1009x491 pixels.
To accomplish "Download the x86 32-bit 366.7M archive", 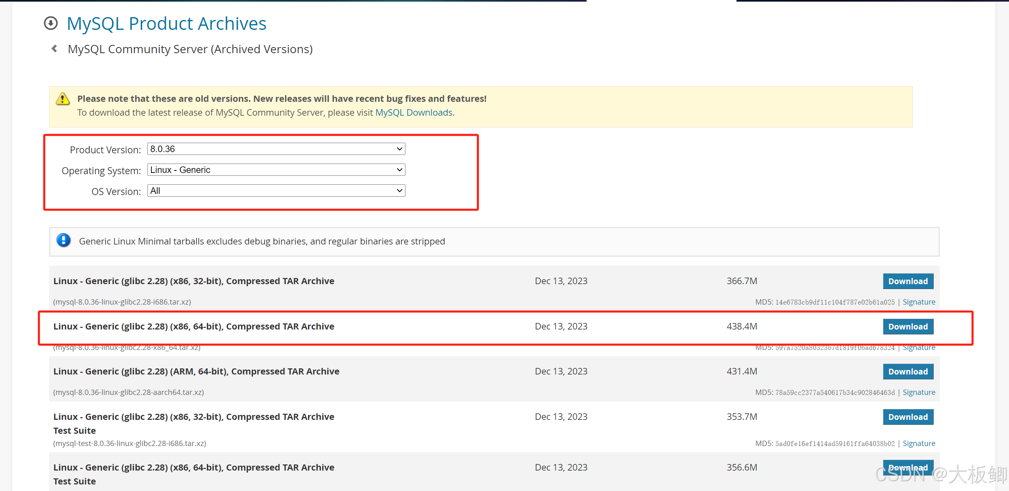I will tap(907, 281).
